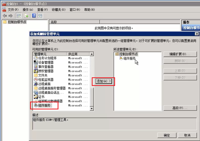The width and height of the screenshot is (200, 141).
Task: Open 高级(V)... settings button
Action: pos(180,108)
